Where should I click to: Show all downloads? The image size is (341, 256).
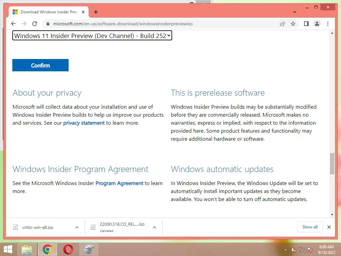click(x=310, y=227)
